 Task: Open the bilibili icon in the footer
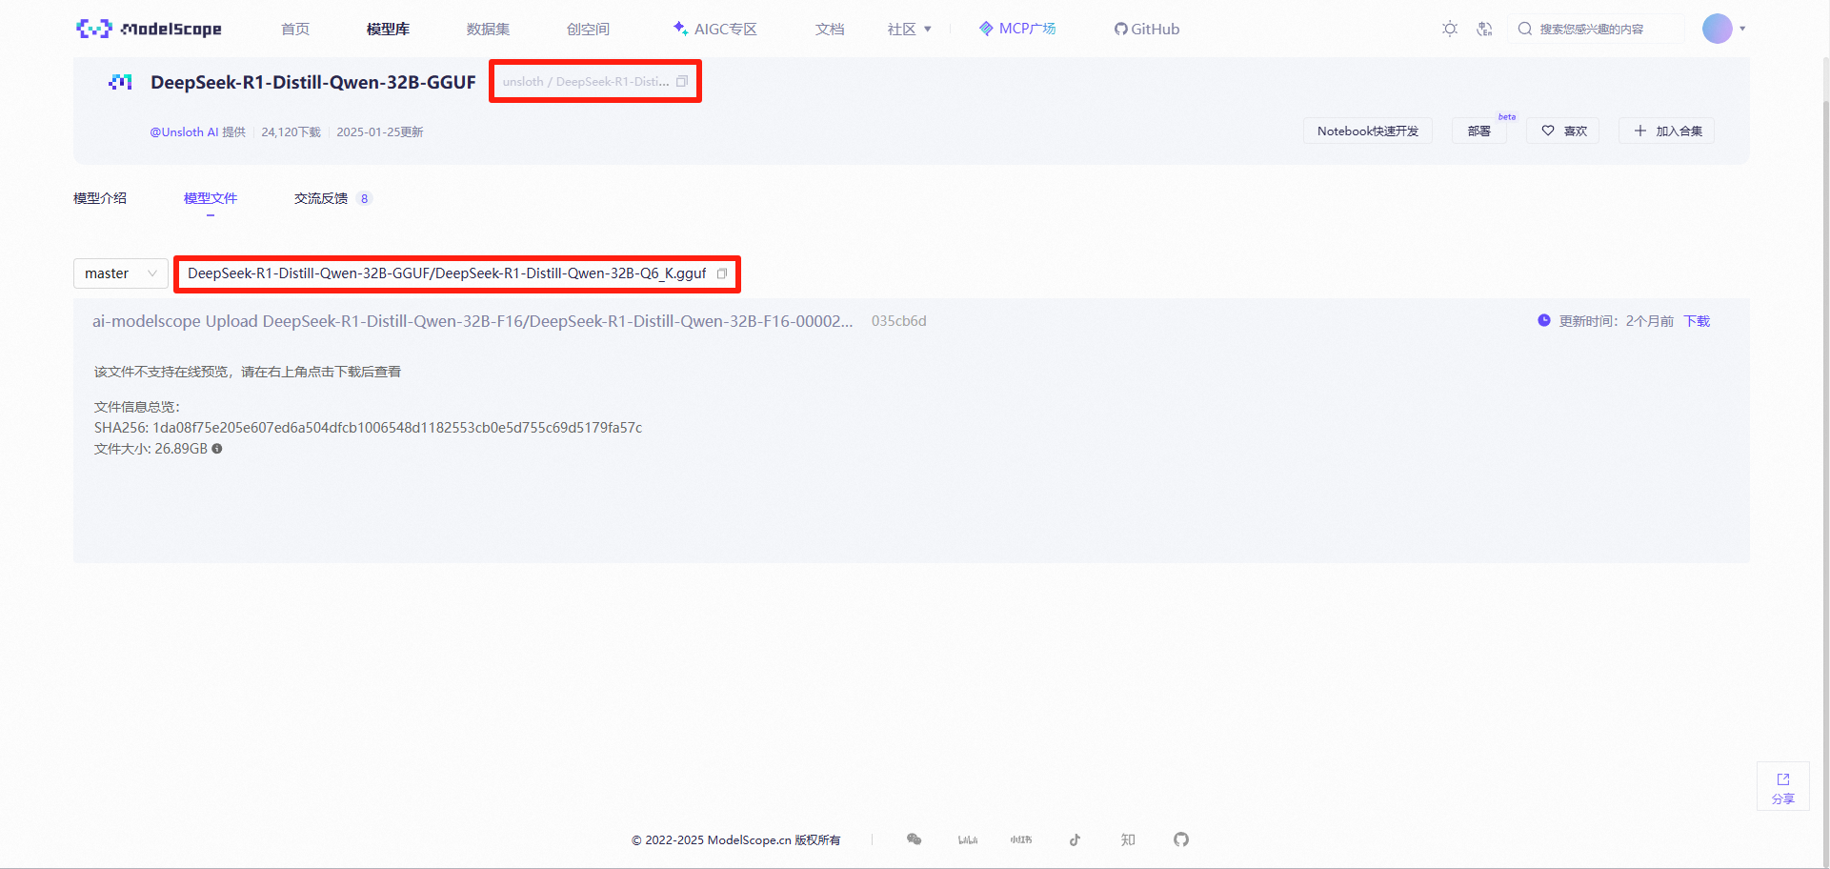click(x=968, y=839)
